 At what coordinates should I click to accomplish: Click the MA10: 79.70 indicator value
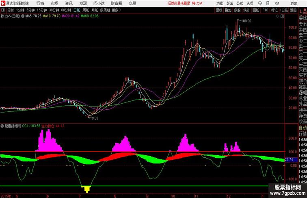click(52, 16)
